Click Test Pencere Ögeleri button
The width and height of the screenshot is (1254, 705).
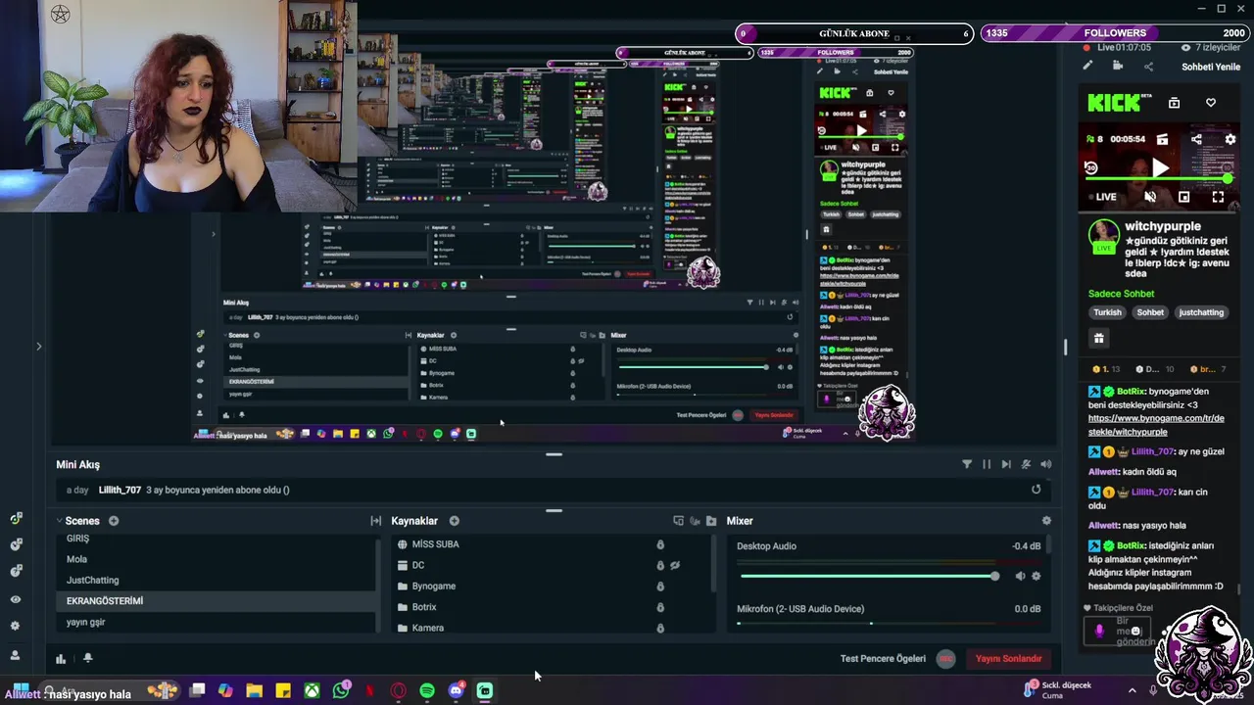883,659
